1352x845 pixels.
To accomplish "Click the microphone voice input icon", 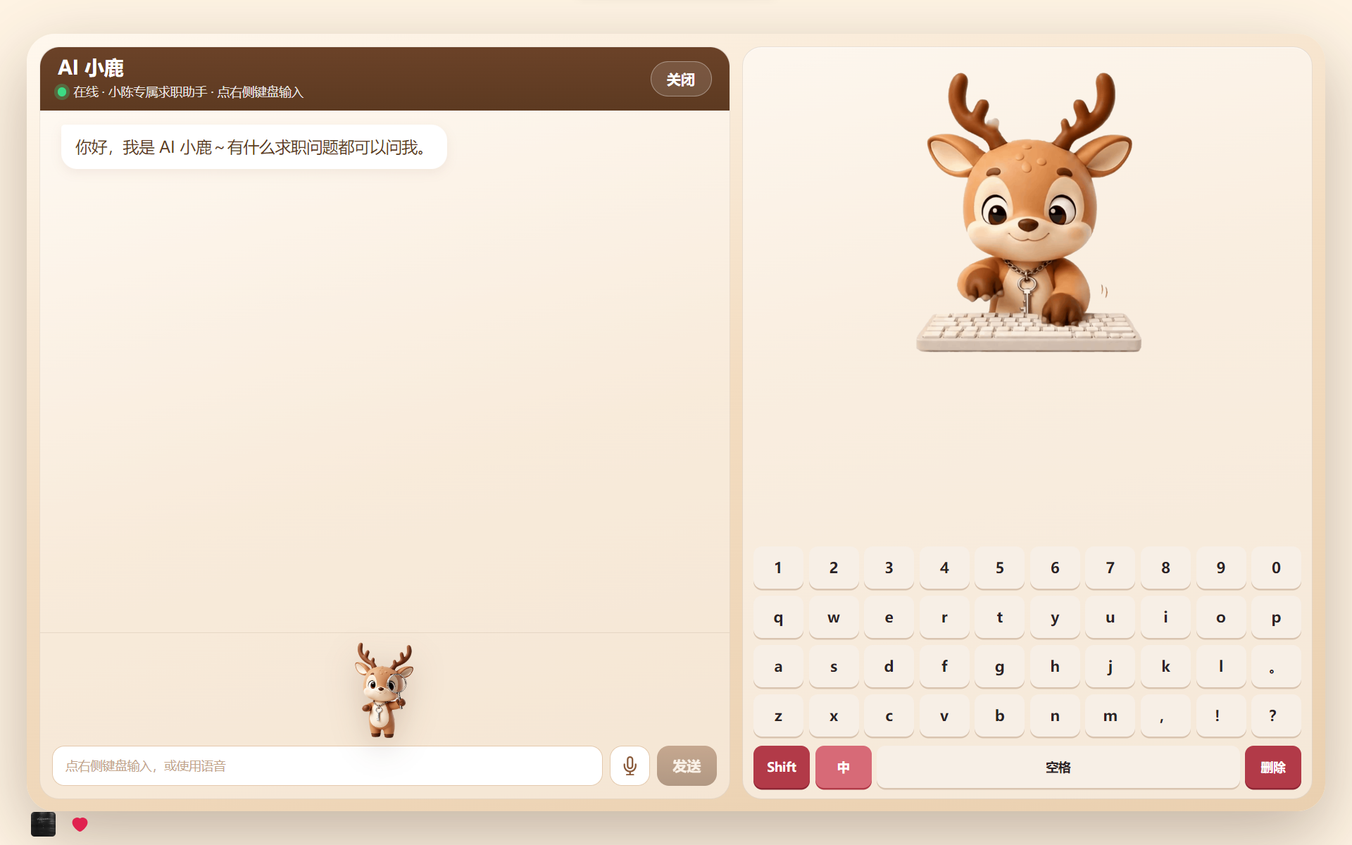I will tap(630, 765).
